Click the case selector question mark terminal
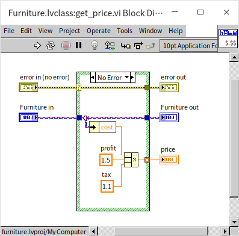The height and width of the screenshot is (236, 239). [79, 87]
